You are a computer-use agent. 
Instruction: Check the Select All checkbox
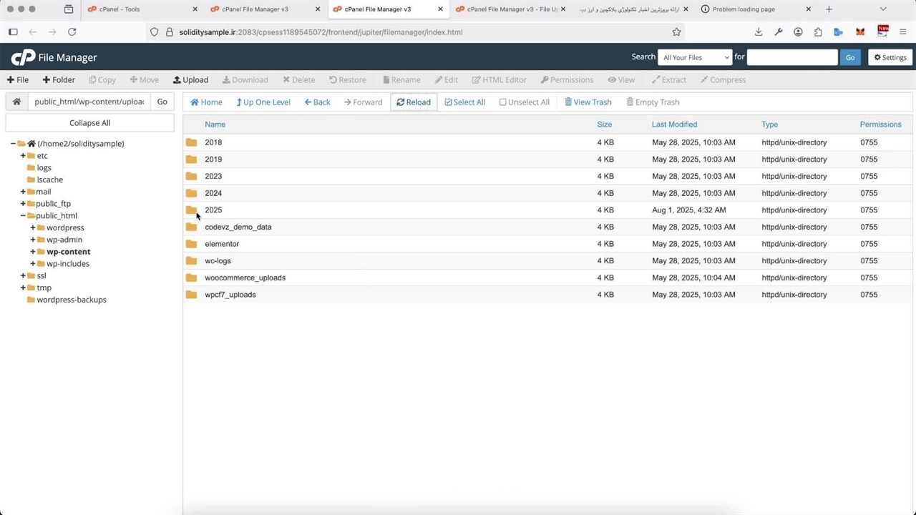[x=448, y=102]
